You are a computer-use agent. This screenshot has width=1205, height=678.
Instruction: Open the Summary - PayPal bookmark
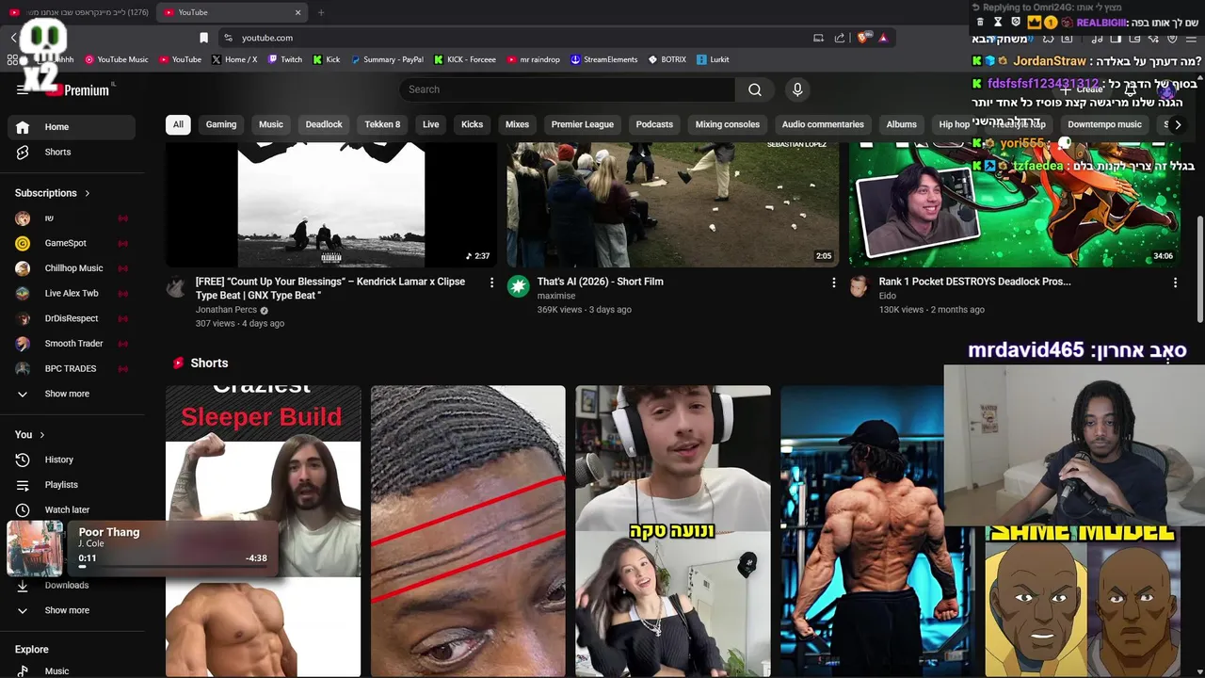click(387, 59)
